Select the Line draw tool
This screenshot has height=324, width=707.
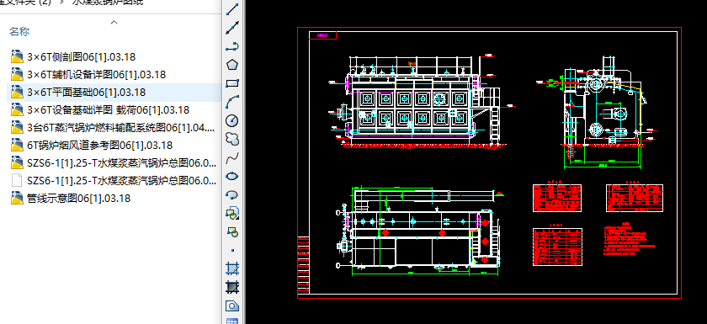coord(231,9)
